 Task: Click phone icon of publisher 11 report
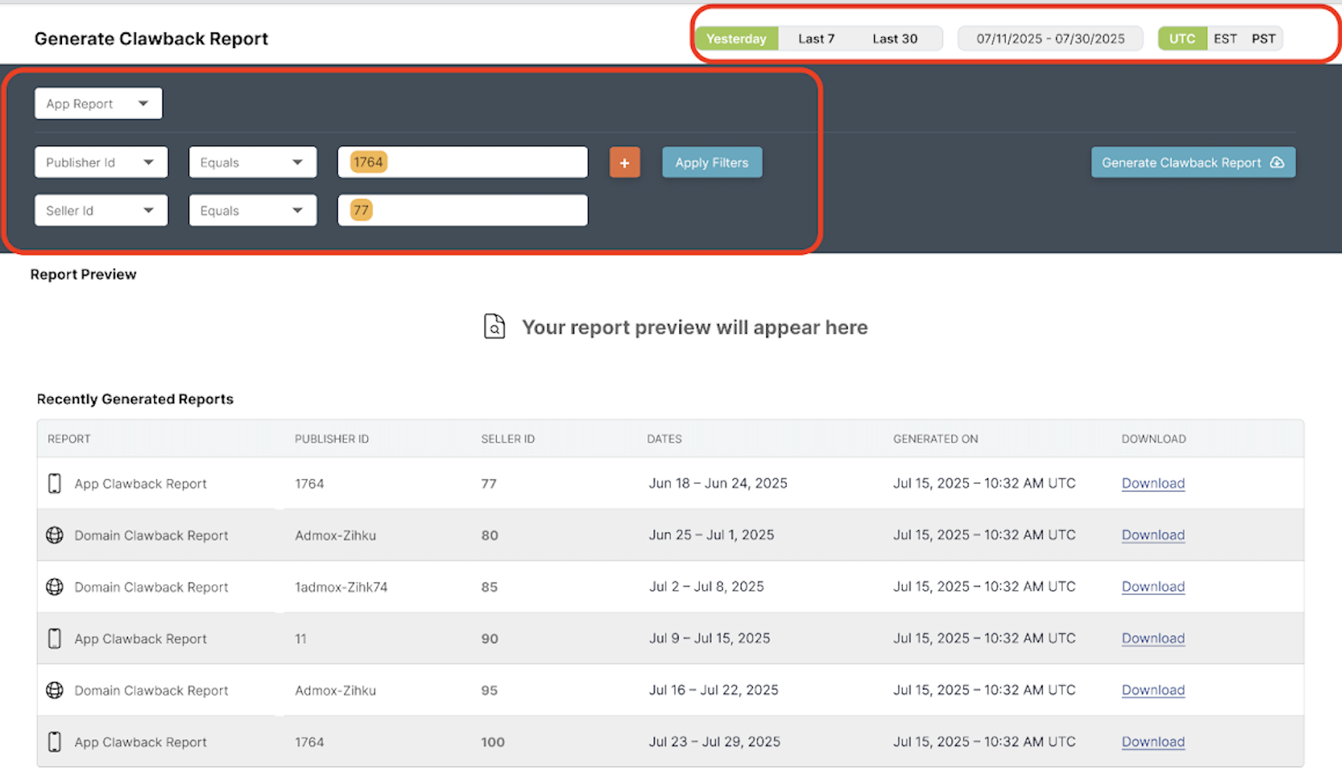point(54,638)
